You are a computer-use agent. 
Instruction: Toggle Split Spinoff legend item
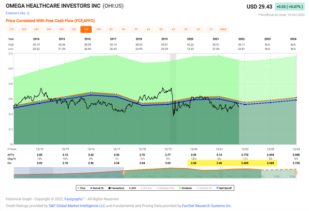click(224, 188)
